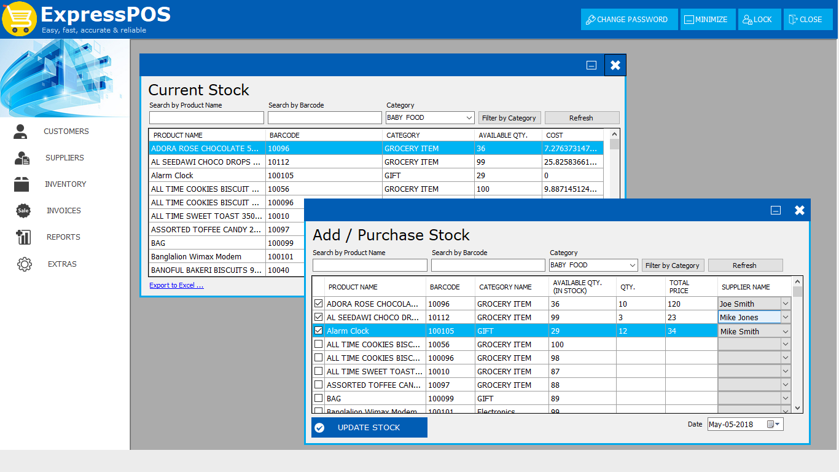Uncheck the Alarm Clock row checkbox
The width and height of the screenshot is (839, 472).
pyautogui.click(x=319, y=331)
